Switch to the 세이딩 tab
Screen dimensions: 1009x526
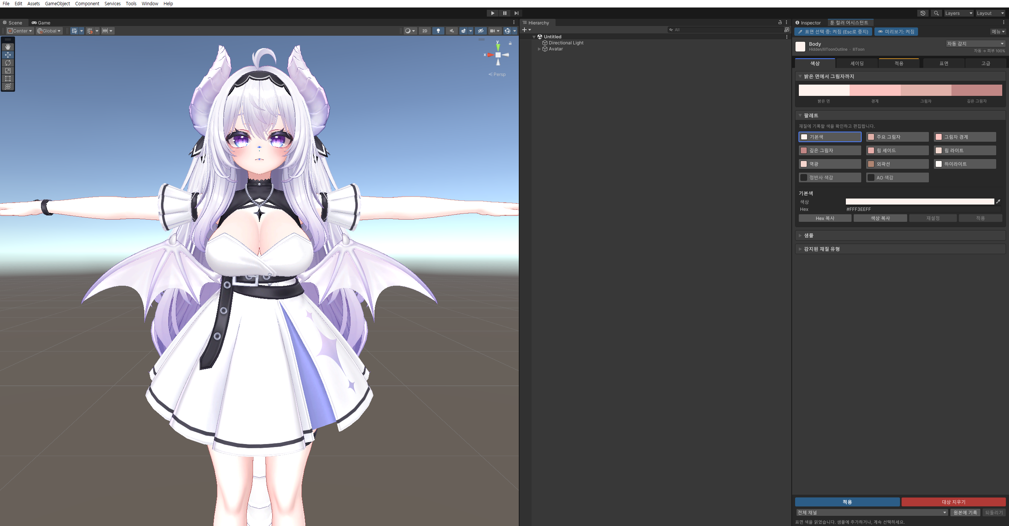coord(857,64)
